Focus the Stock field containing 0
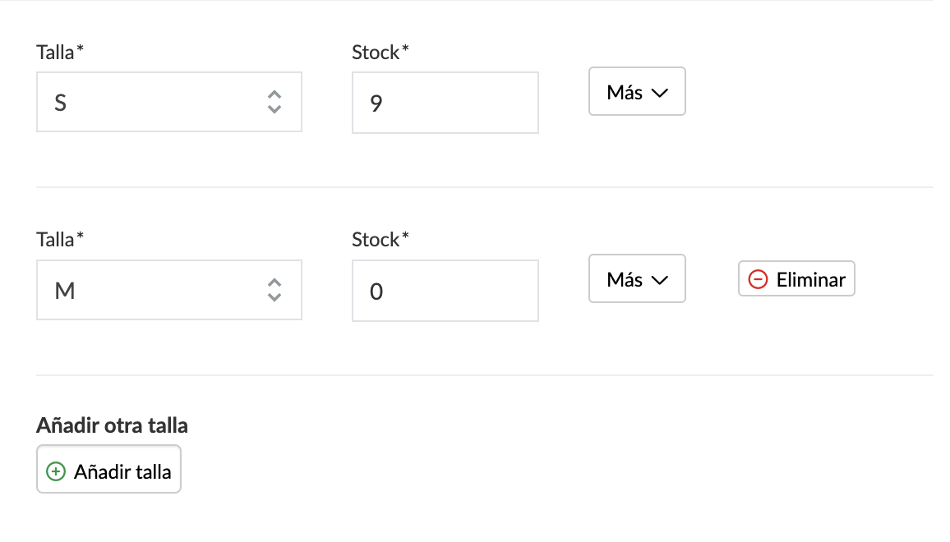Viewport: 950px width, 542px height. coord(445,291)
